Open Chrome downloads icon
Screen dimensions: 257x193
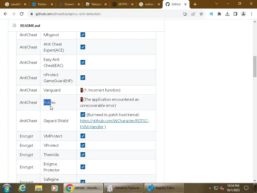pyautogui.click(x=227, y=14)
